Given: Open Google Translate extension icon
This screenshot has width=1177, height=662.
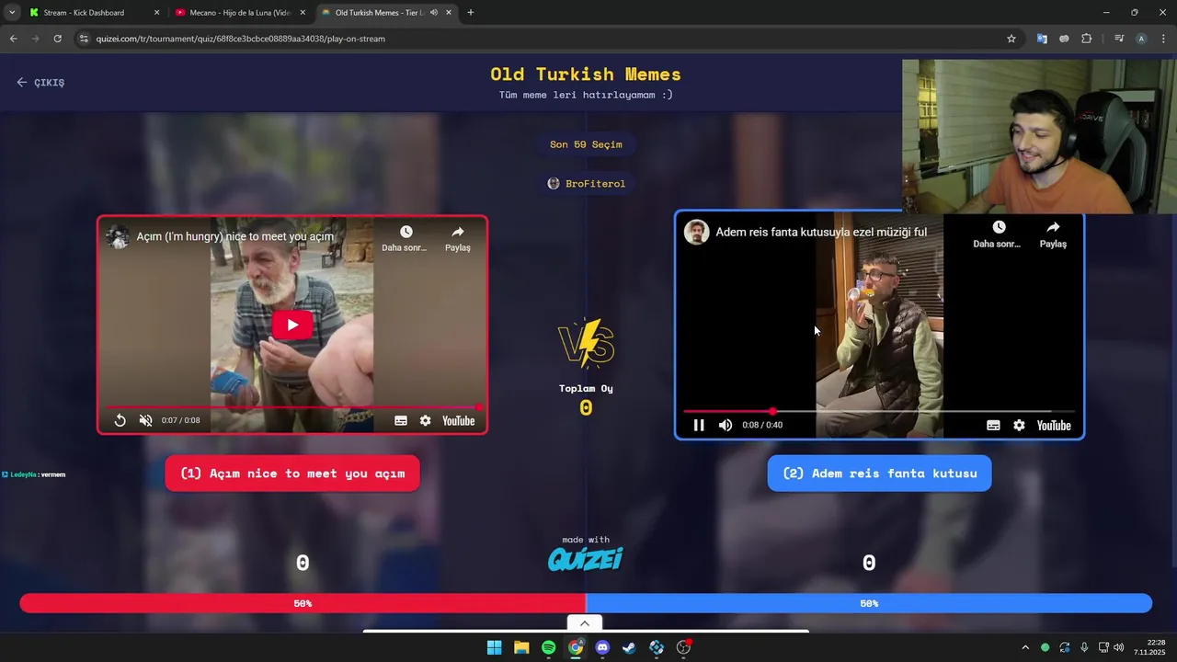Looking at the screenshot, I should 1042,39.
